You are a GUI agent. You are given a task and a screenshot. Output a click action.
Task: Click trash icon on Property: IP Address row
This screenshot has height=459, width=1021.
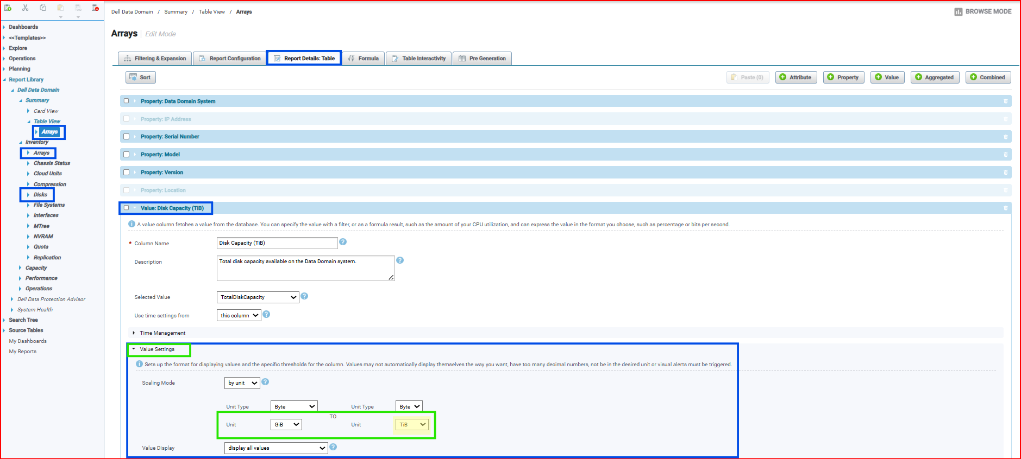(x=1005, y=119)
